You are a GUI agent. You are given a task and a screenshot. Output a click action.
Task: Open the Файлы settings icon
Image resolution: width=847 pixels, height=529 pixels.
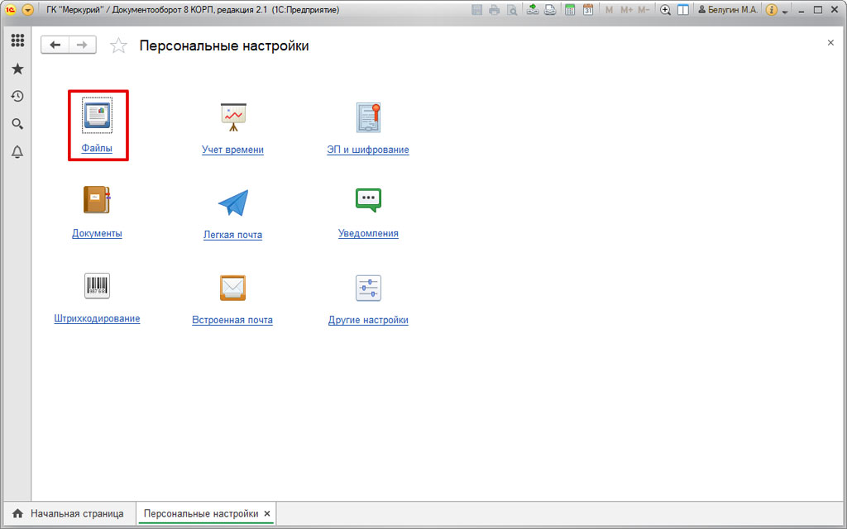[x=97, y=115]
